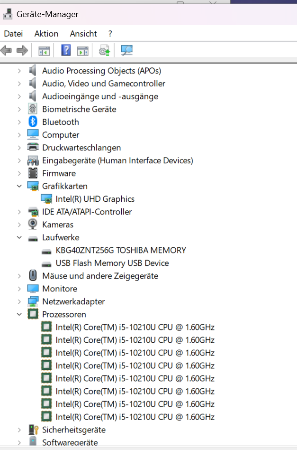Click the Eingabegeräte HID category icon
This screenshot has height=450, width=297.
coord(33,160)
